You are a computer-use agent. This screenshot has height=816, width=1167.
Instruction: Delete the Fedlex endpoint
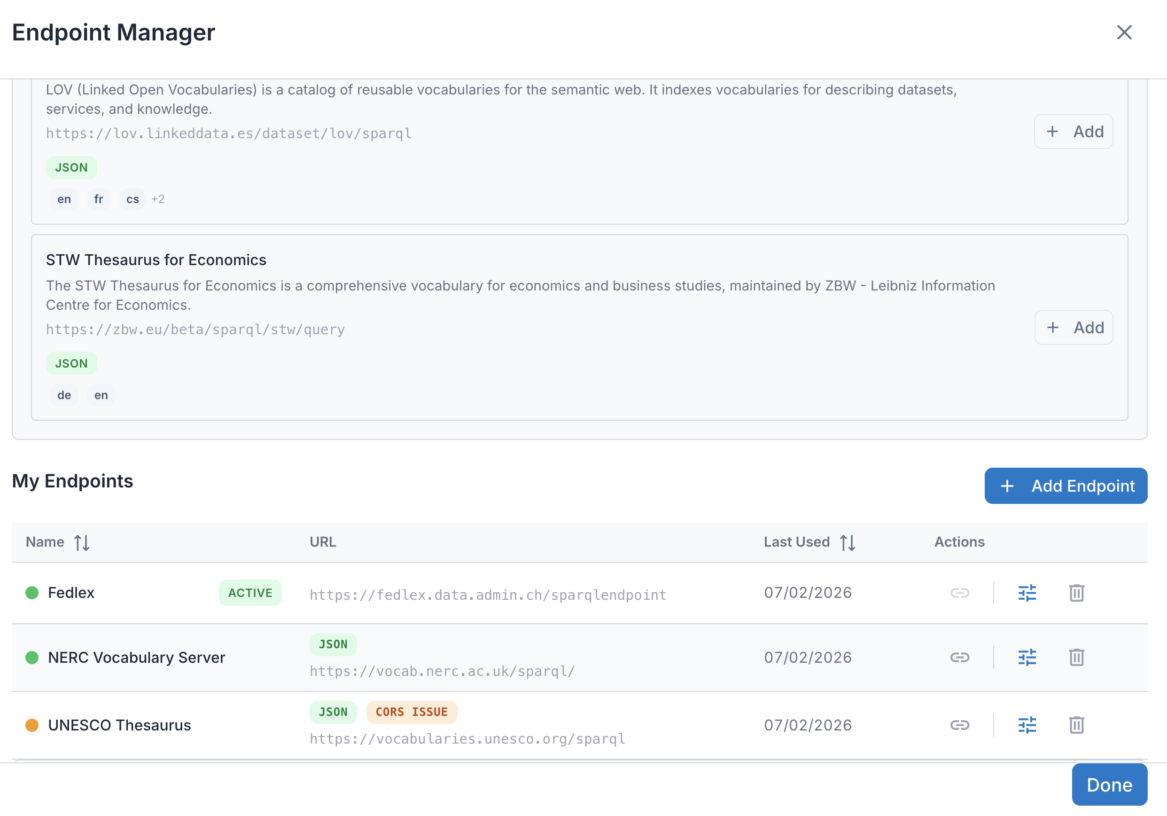[1076, 592]
